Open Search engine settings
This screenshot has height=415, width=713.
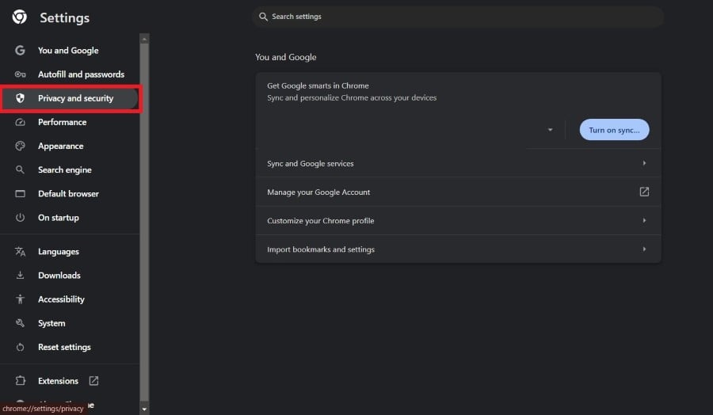[x=70, y=169]
